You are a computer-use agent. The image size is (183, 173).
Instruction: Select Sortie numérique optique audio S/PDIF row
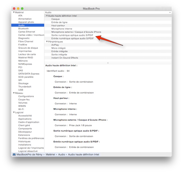pyautogui.click(x=108, y=35)
